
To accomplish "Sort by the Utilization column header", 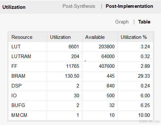I will coord(64,37).
